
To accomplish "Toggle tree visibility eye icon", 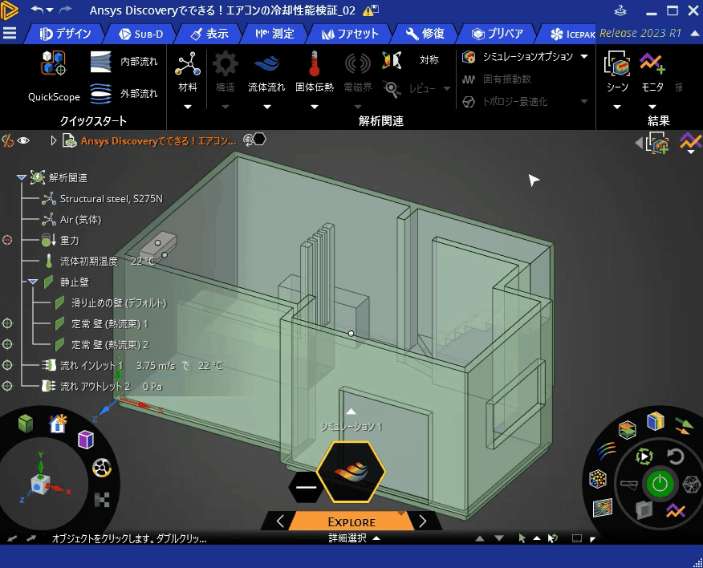I will click(x=23, y=140).
